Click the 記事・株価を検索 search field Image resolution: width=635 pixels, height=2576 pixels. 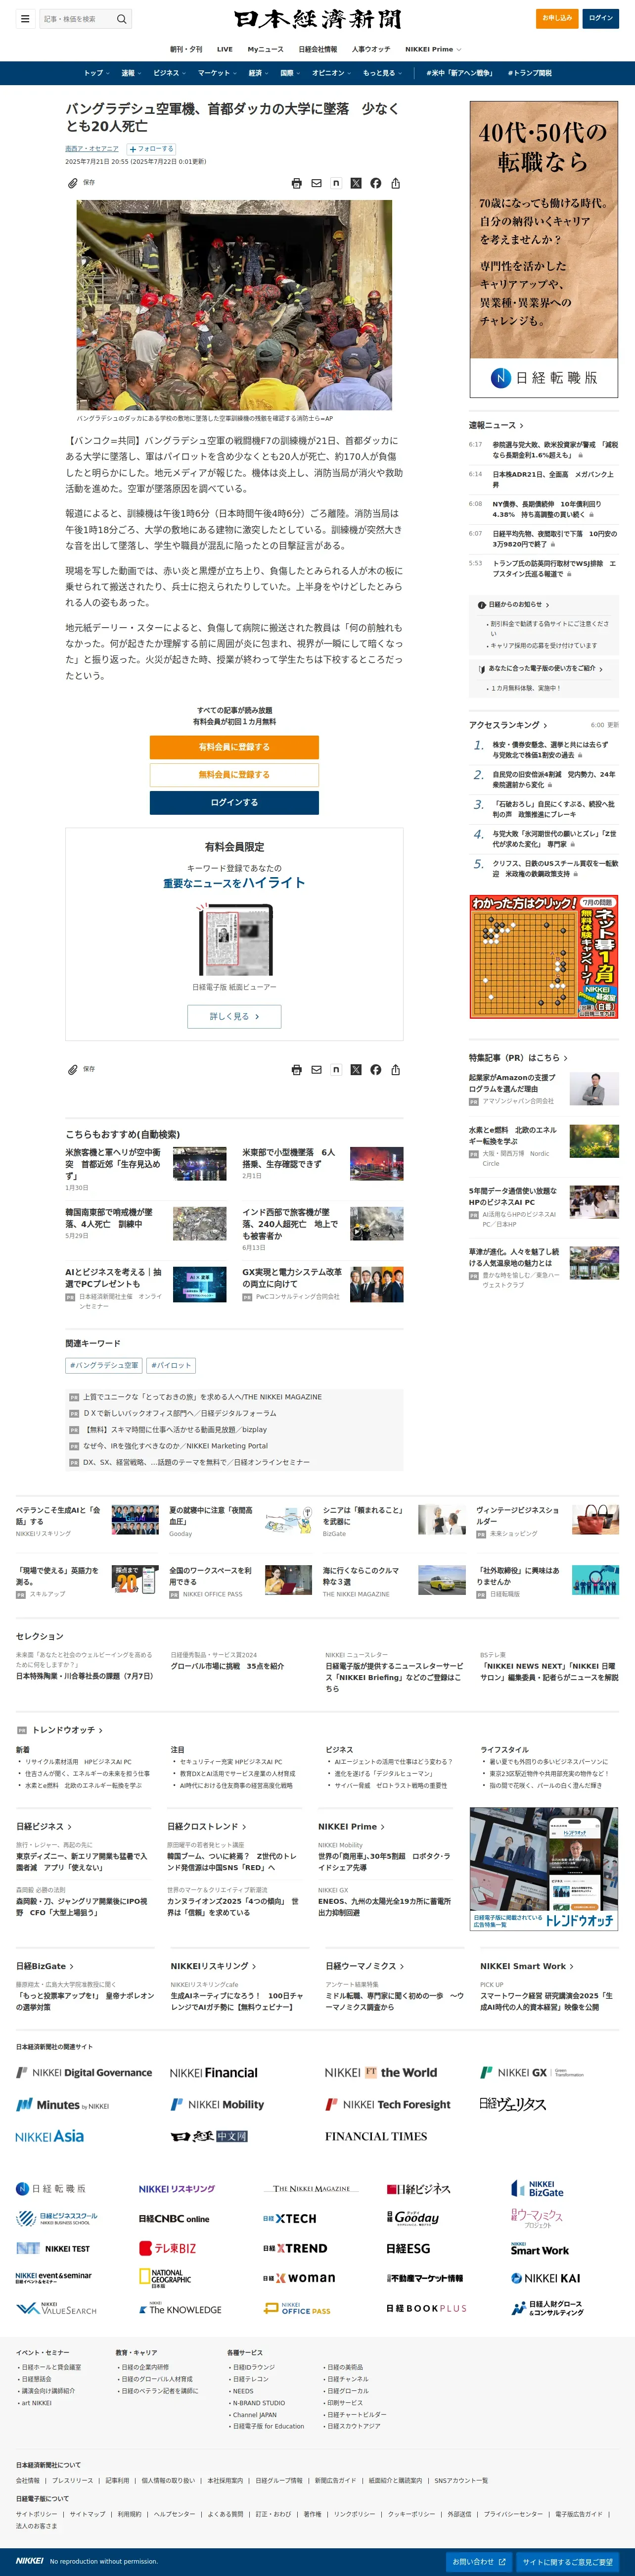[78, 19]
